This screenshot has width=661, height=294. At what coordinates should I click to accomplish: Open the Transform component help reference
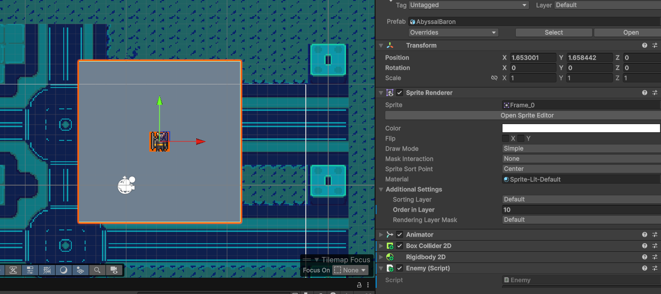(x=645, y=45)
